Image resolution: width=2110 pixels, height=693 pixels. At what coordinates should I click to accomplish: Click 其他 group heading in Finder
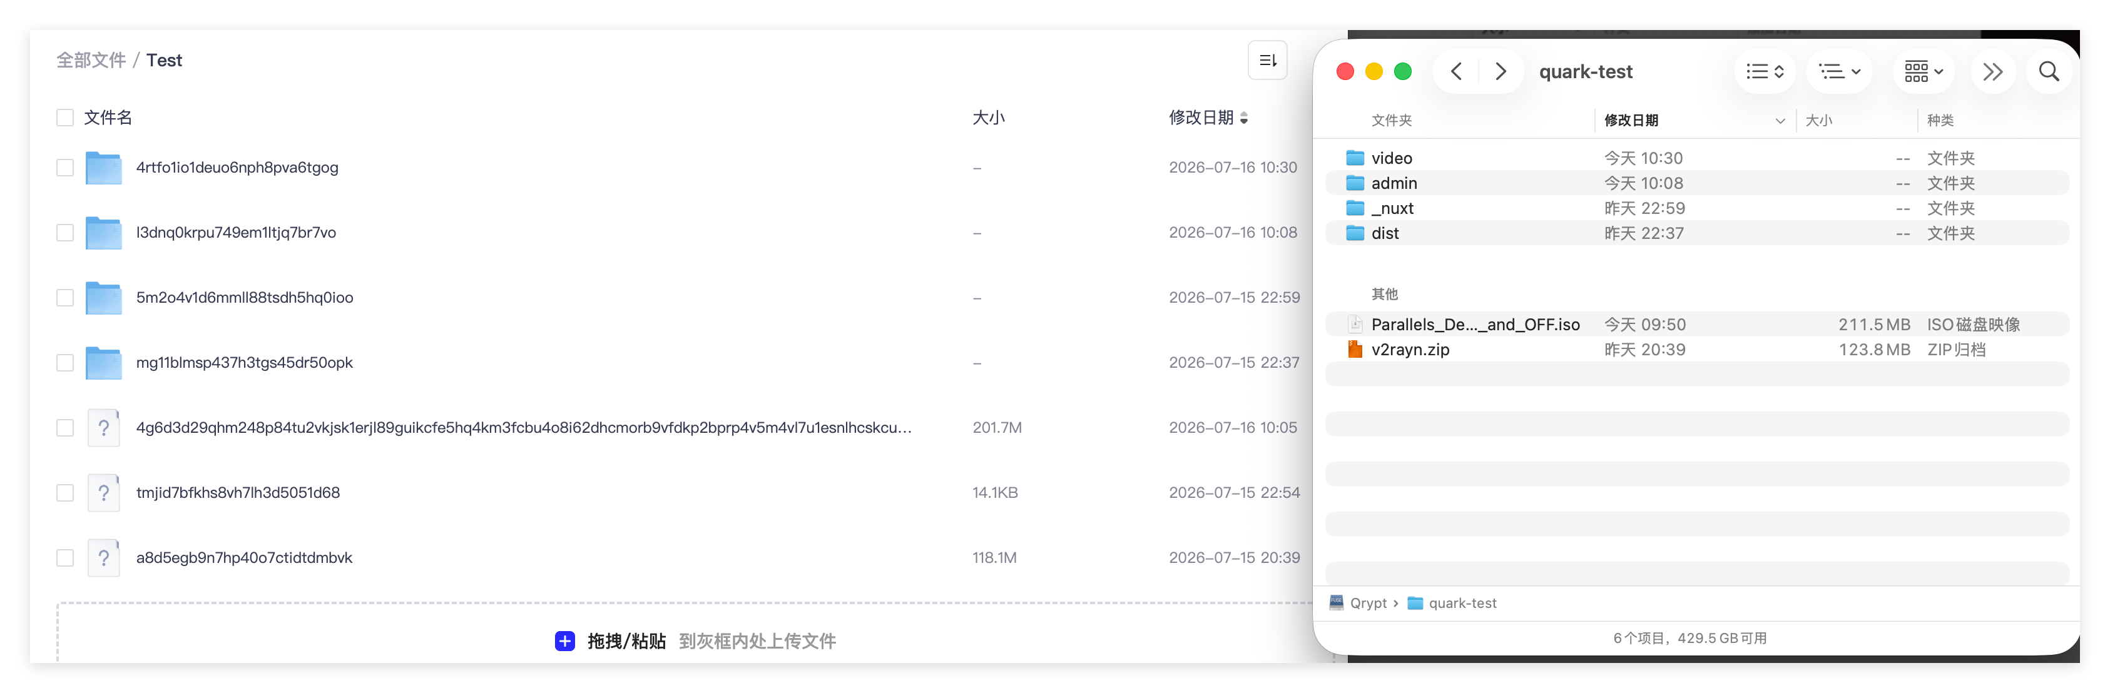pyautogui.click(x=1384, y=294)
